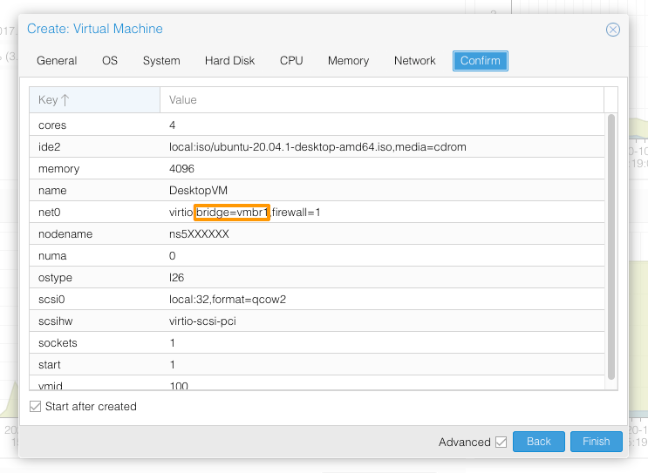
Task: Open the OS tab
Action: point(110,61)
